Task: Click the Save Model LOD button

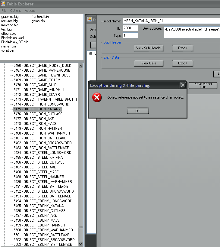Action: coord(203,85)
